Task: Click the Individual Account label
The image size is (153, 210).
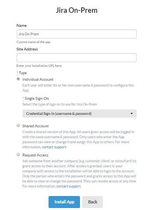Action: [38, 80]
